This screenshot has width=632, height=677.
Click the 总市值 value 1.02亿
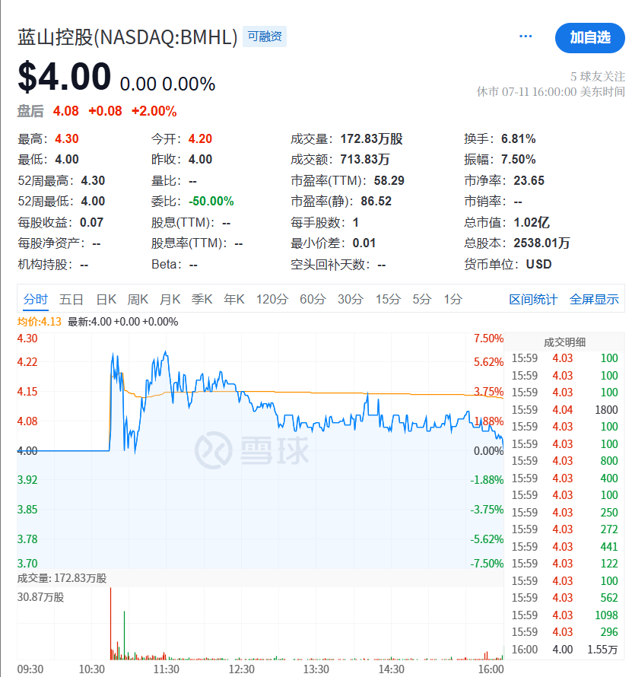tap(532, 222)
